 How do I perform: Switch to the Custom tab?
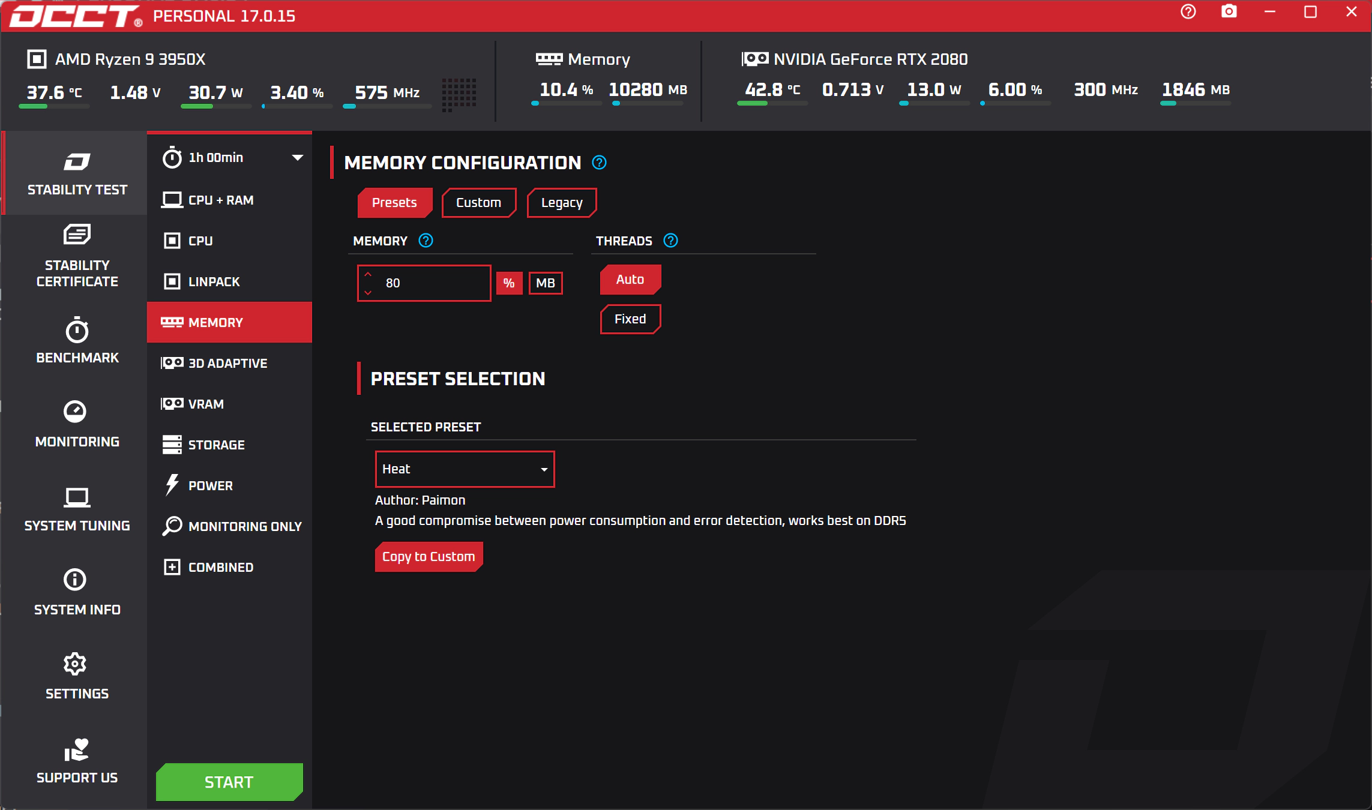point(478,203)
